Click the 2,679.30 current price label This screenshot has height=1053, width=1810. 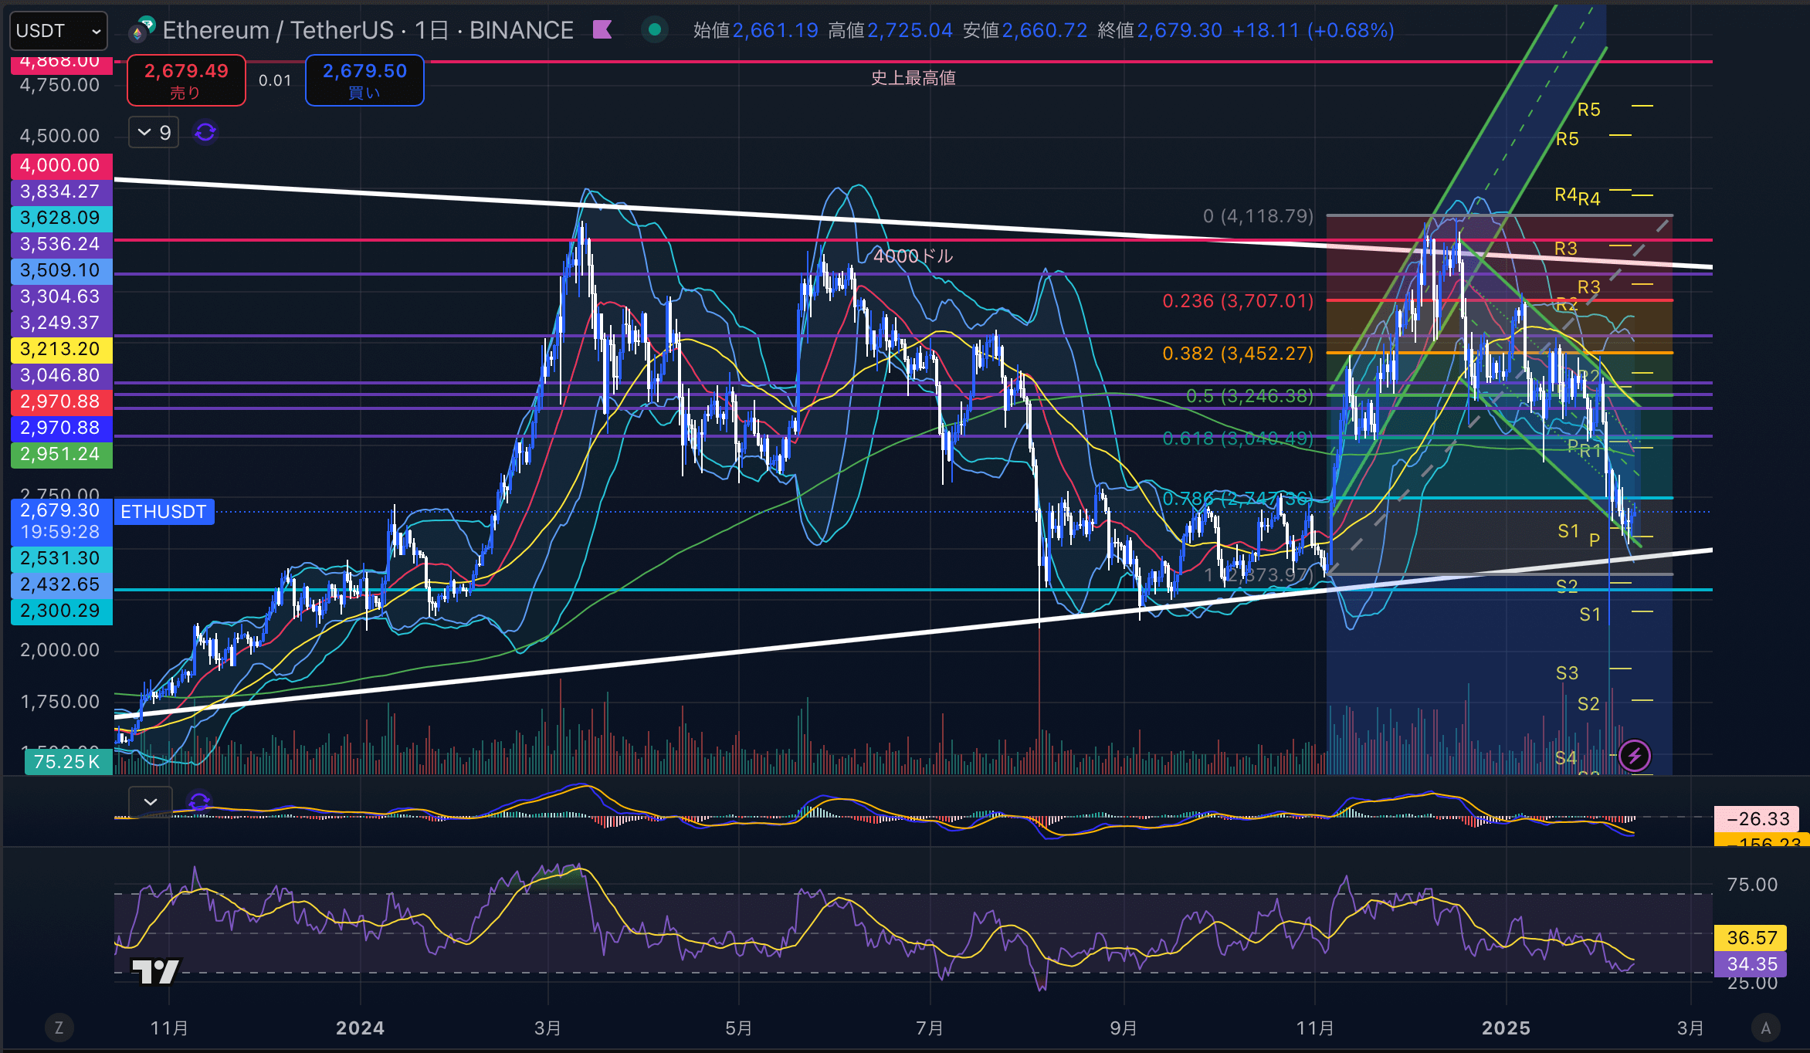pos(60,510)
